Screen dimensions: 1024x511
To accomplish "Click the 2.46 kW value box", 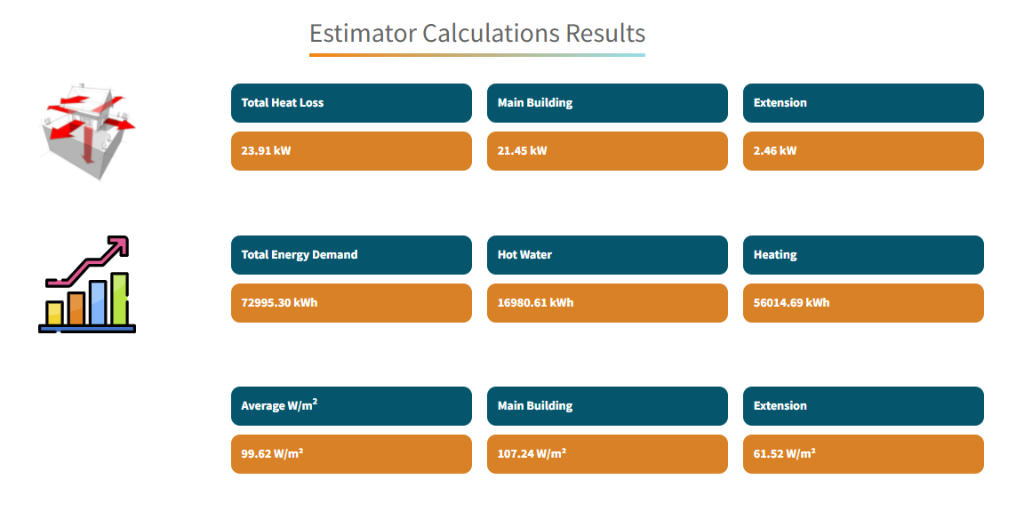I will click(x=863, y=151).
